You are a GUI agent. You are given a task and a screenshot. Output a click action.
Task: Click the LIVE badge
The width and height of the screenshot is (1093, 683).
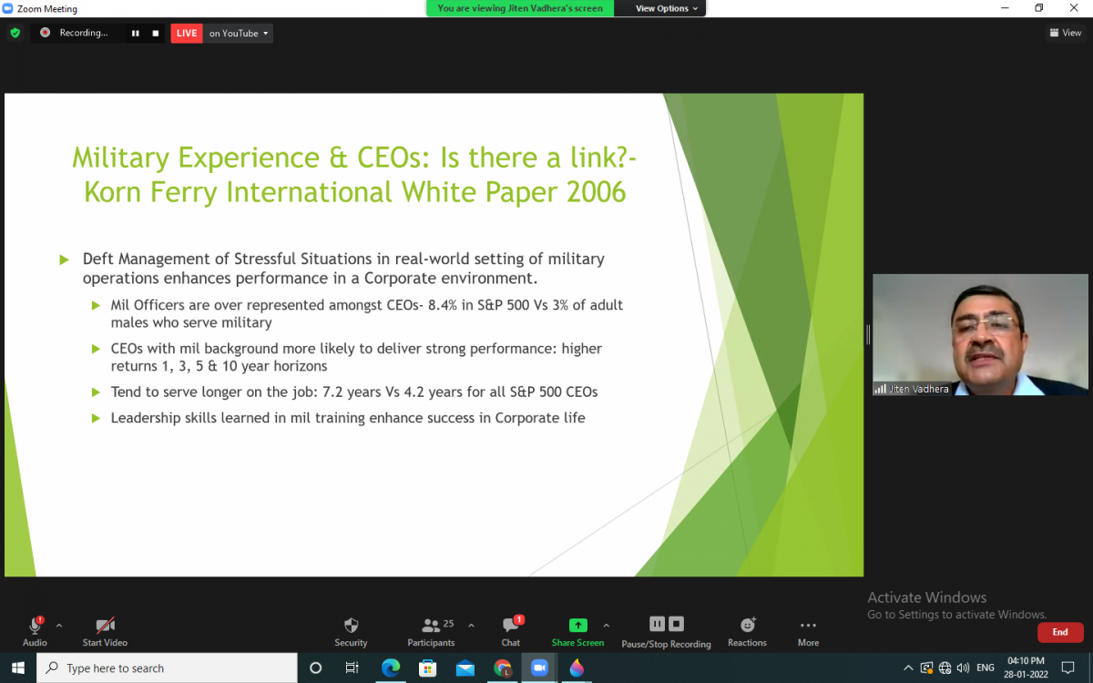pyautogui.click(x=187, y=34)
